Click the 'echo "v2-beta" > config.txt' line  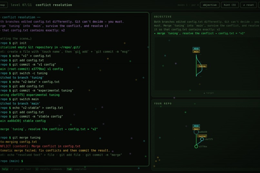(30, 82)
